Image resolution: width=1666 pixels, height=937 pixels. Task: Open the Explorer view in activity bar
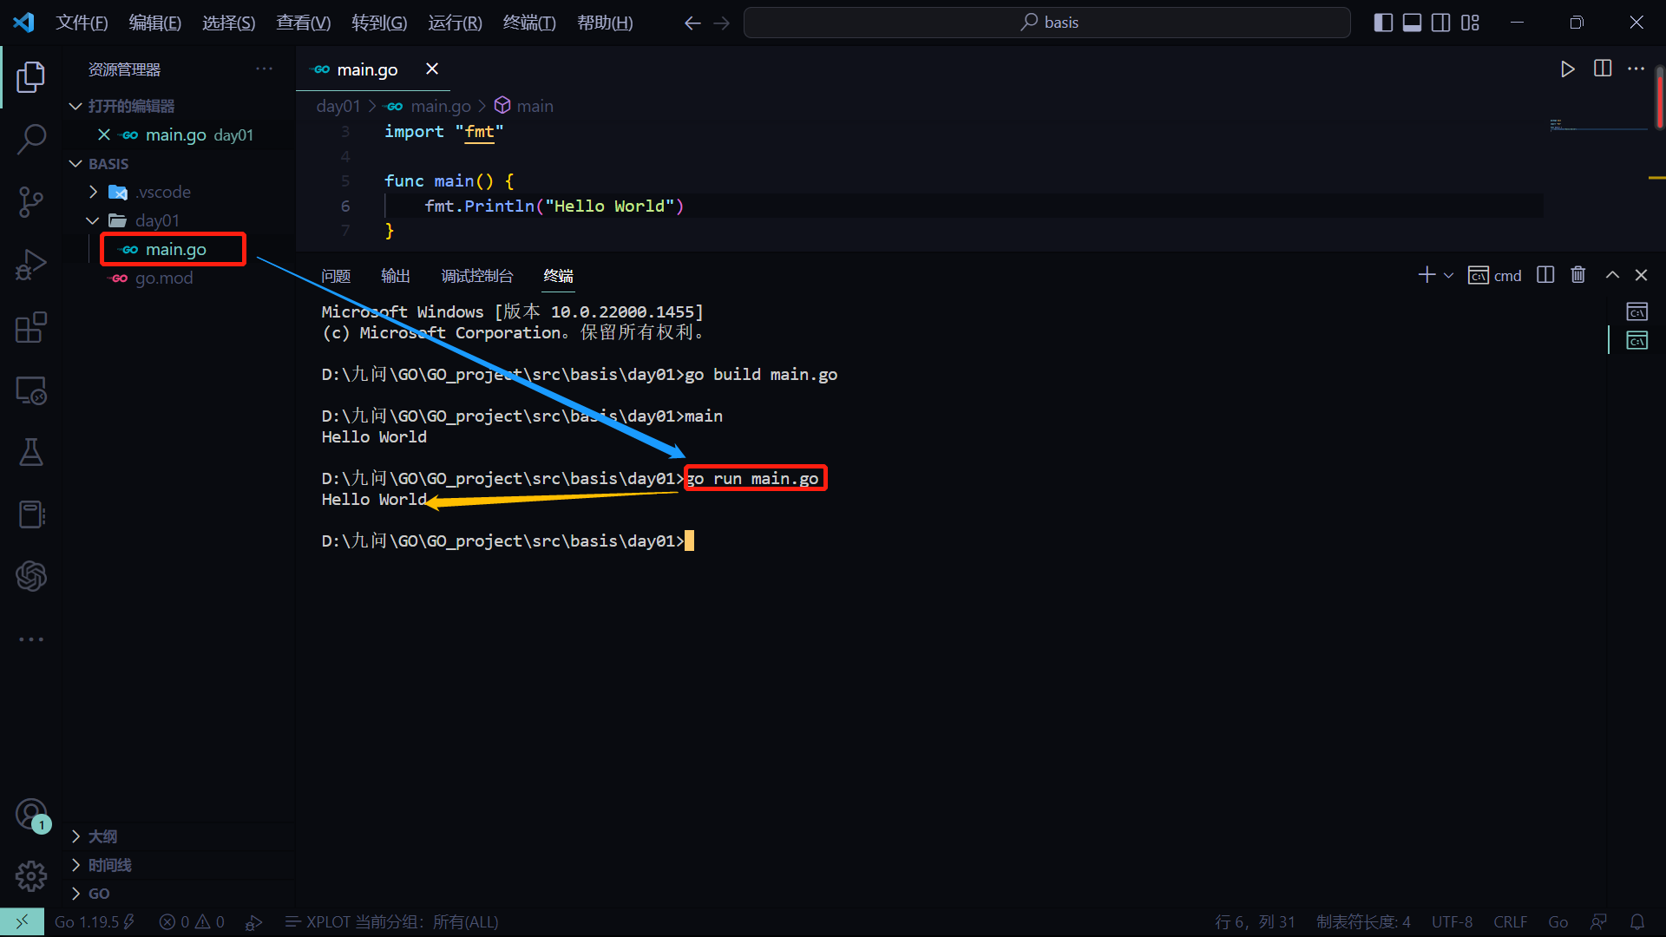(x=31, y=77)
